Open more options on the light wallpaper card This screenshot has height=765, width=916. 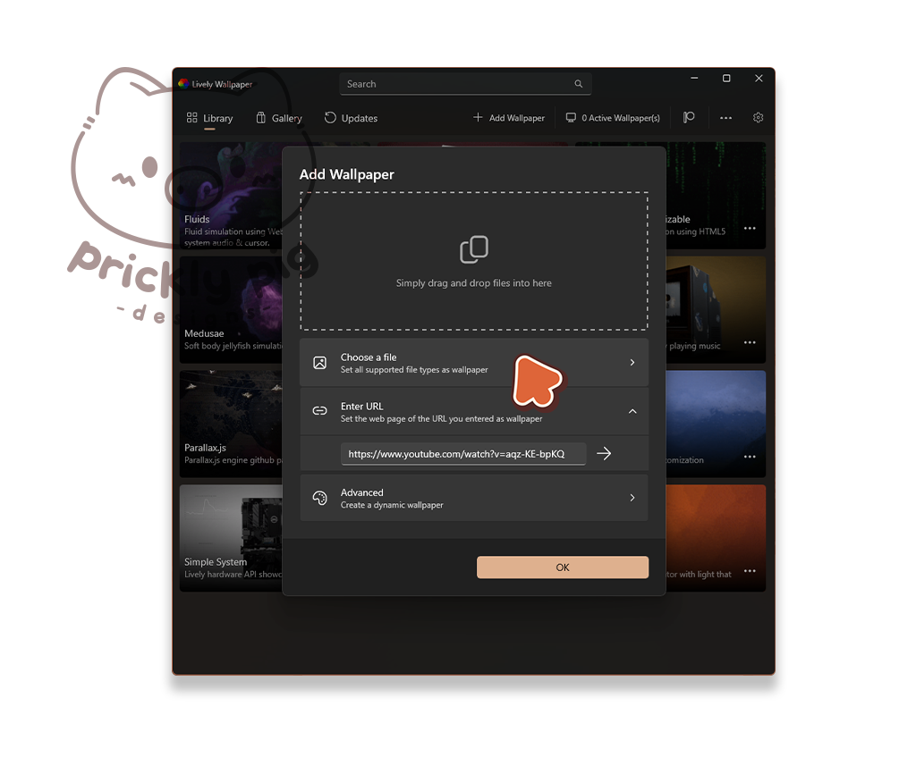point(750,571)
